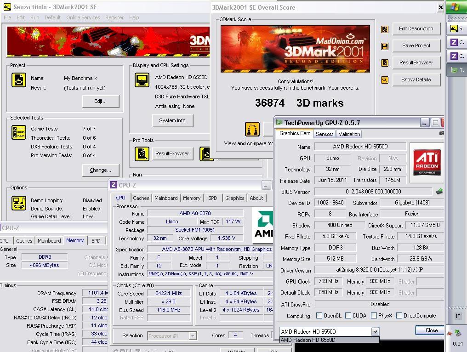
Task: Click the Save Project button
Action: [x=416, y=45]
